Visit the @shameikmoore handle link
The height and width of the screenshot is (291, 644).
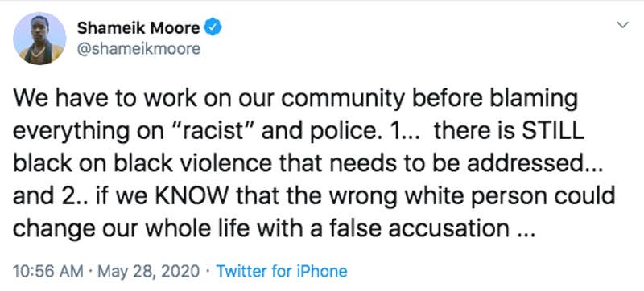click(138, 49)
